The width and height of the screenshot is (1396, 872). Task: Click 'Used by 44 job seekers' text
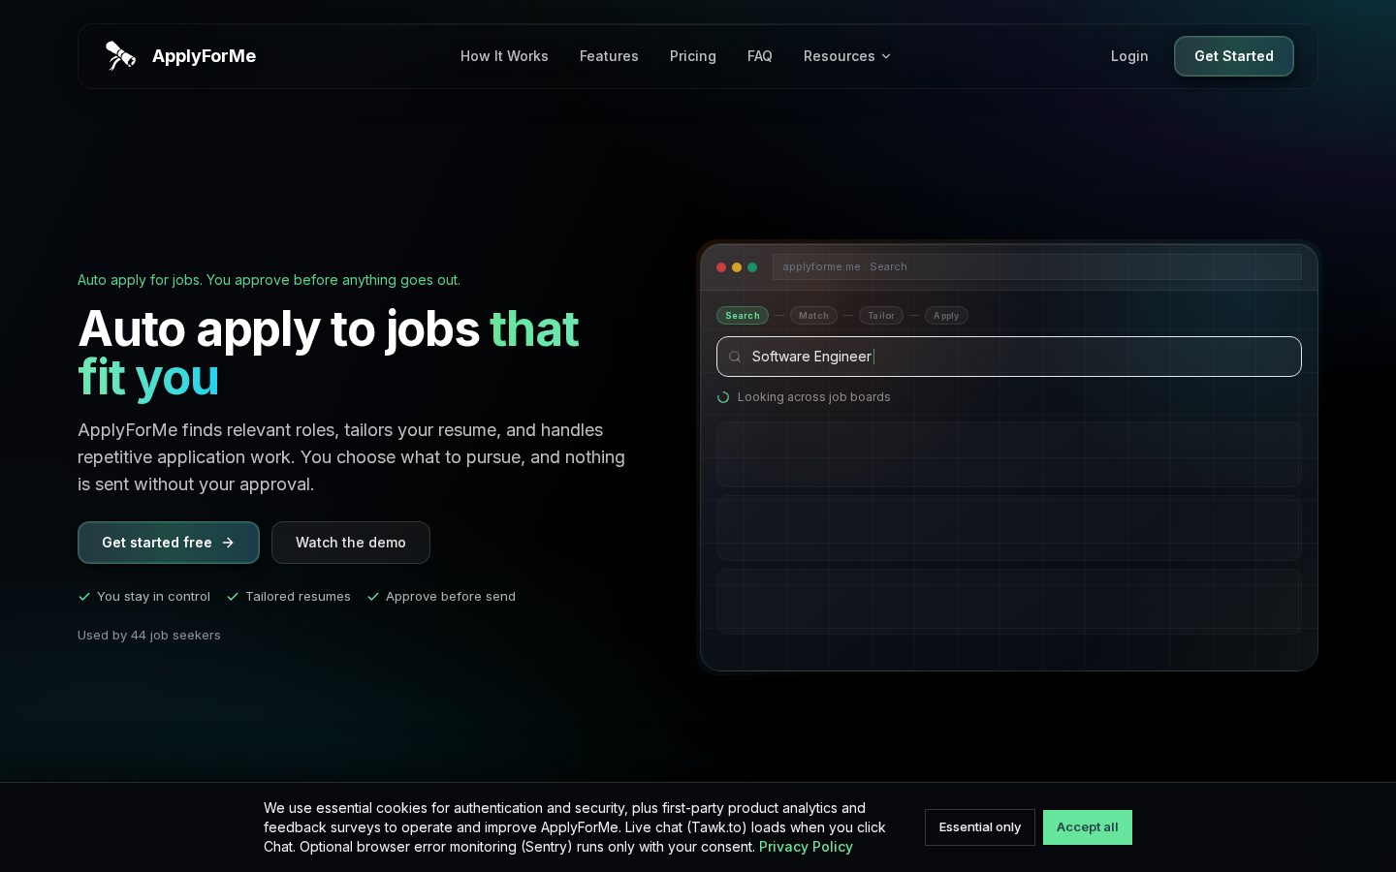(149, 636)
